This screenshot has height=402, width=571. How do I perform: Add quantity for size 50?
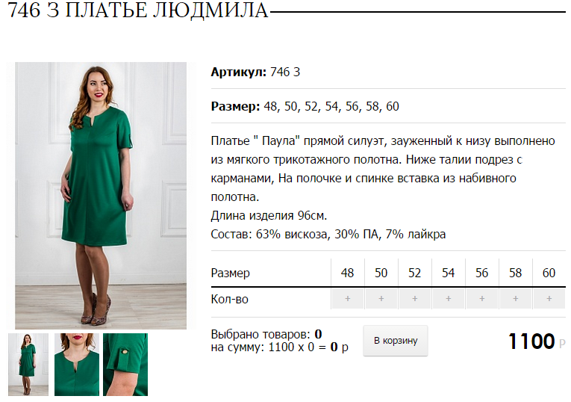[381, 298]
